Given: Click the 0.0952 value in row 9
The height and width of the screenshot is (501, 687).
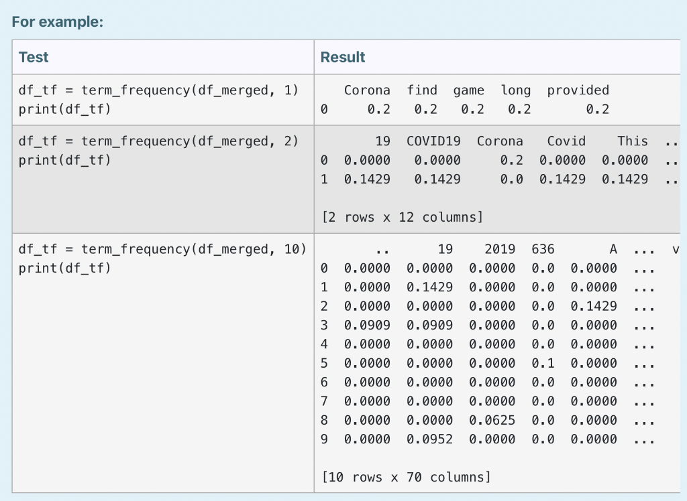Looking at the screenshot, I should 429,439.
